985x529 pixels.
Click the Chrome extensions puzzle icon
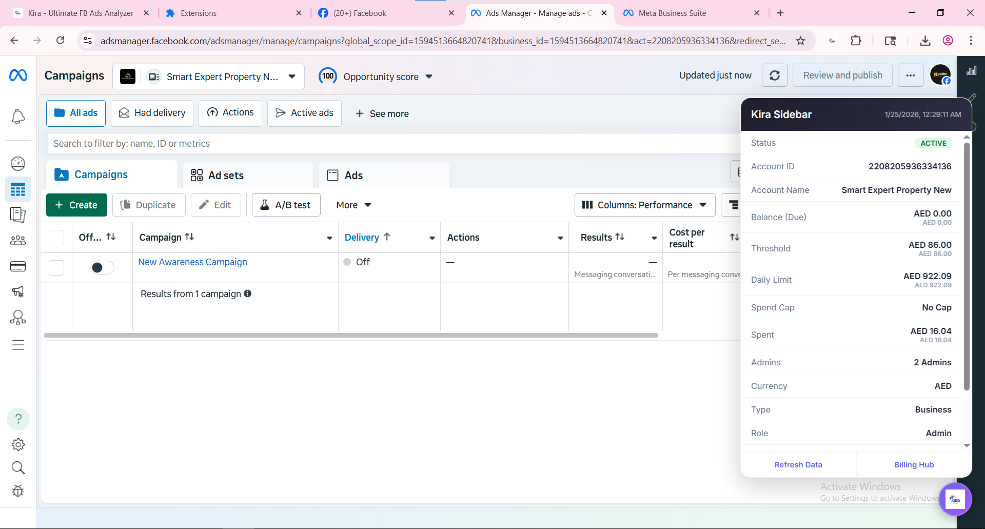(x=856, y=41)
